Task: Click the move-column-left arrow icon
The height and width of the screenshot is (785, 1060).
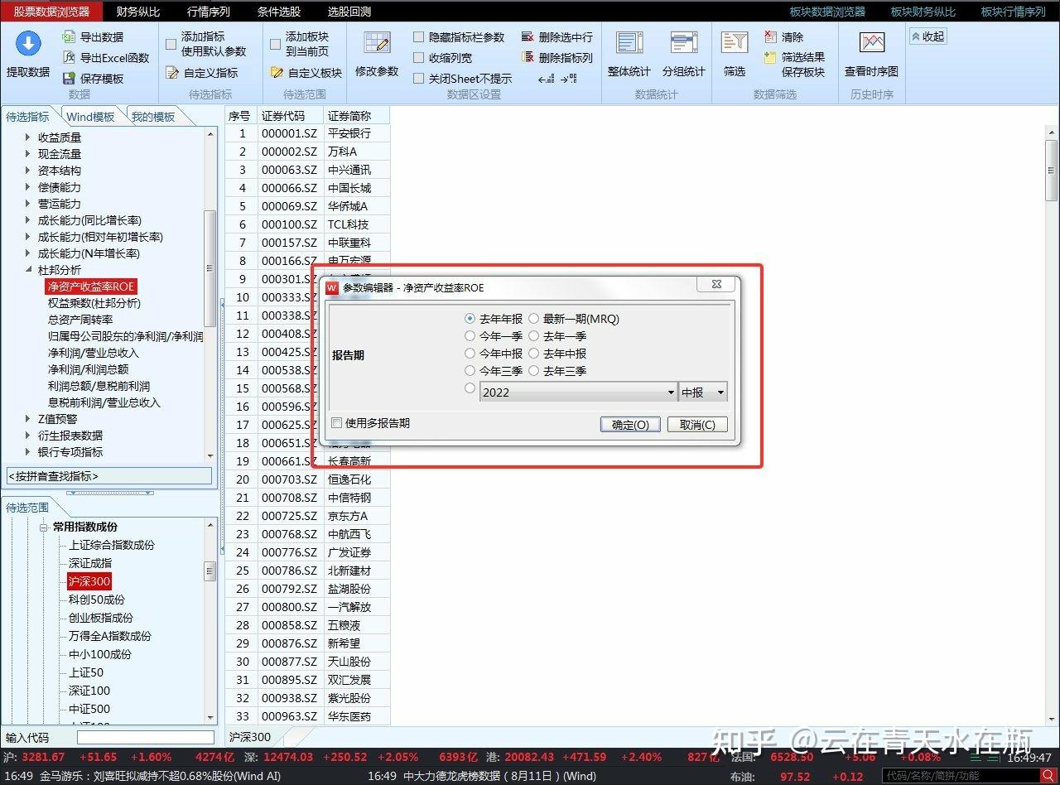Action: [x=546, y=79]
